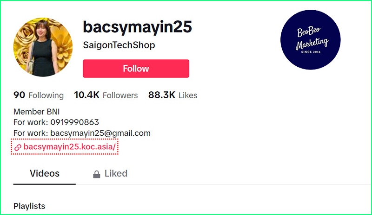
Task: Click the bacsymayin25@gmail.com email text
Action: [100, 133]
